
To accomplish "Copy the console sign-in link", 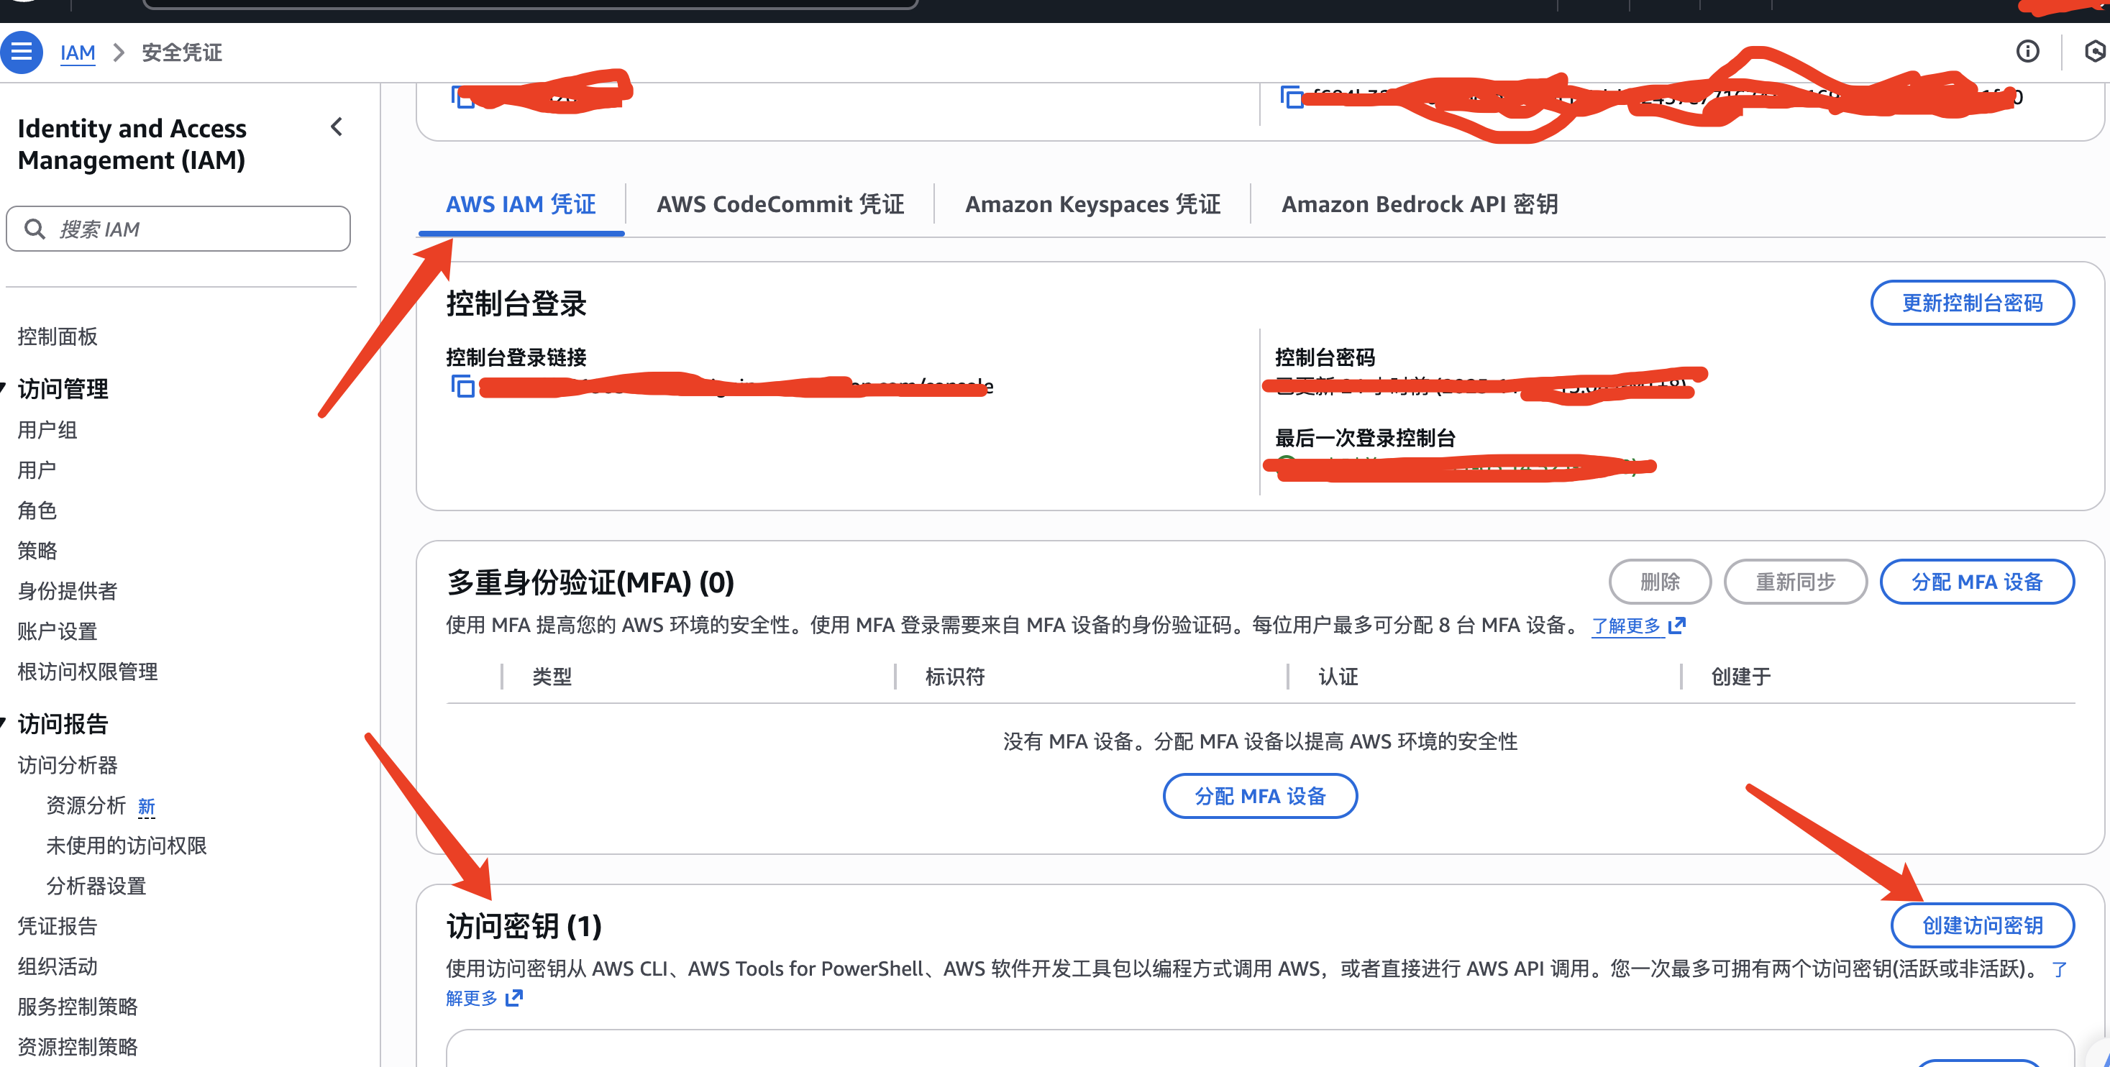I will tap(463, 385).
